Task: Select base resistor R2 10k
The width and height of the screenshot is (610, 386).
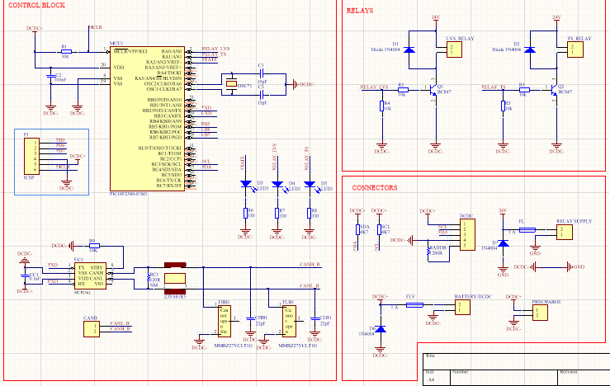Action: pos(403,90)
